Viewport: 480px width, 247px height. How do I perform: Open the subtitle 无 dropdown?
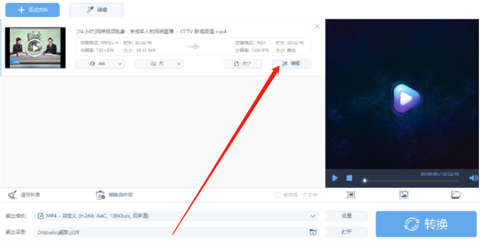pos(159,64)
